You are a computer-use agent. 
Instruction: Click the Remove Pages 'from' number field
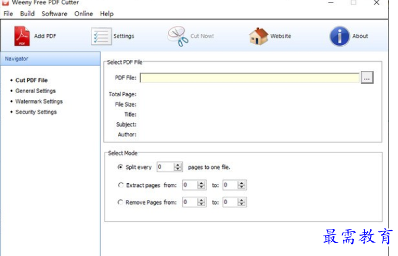point(190,202)
